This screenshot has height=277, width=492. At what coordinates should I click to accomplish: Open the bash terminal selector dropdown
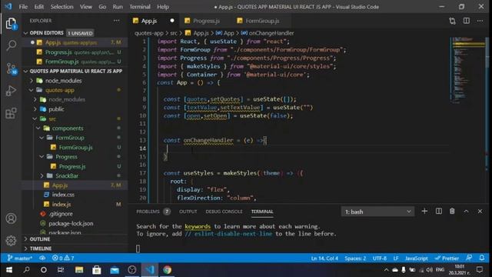click(377, 212)
